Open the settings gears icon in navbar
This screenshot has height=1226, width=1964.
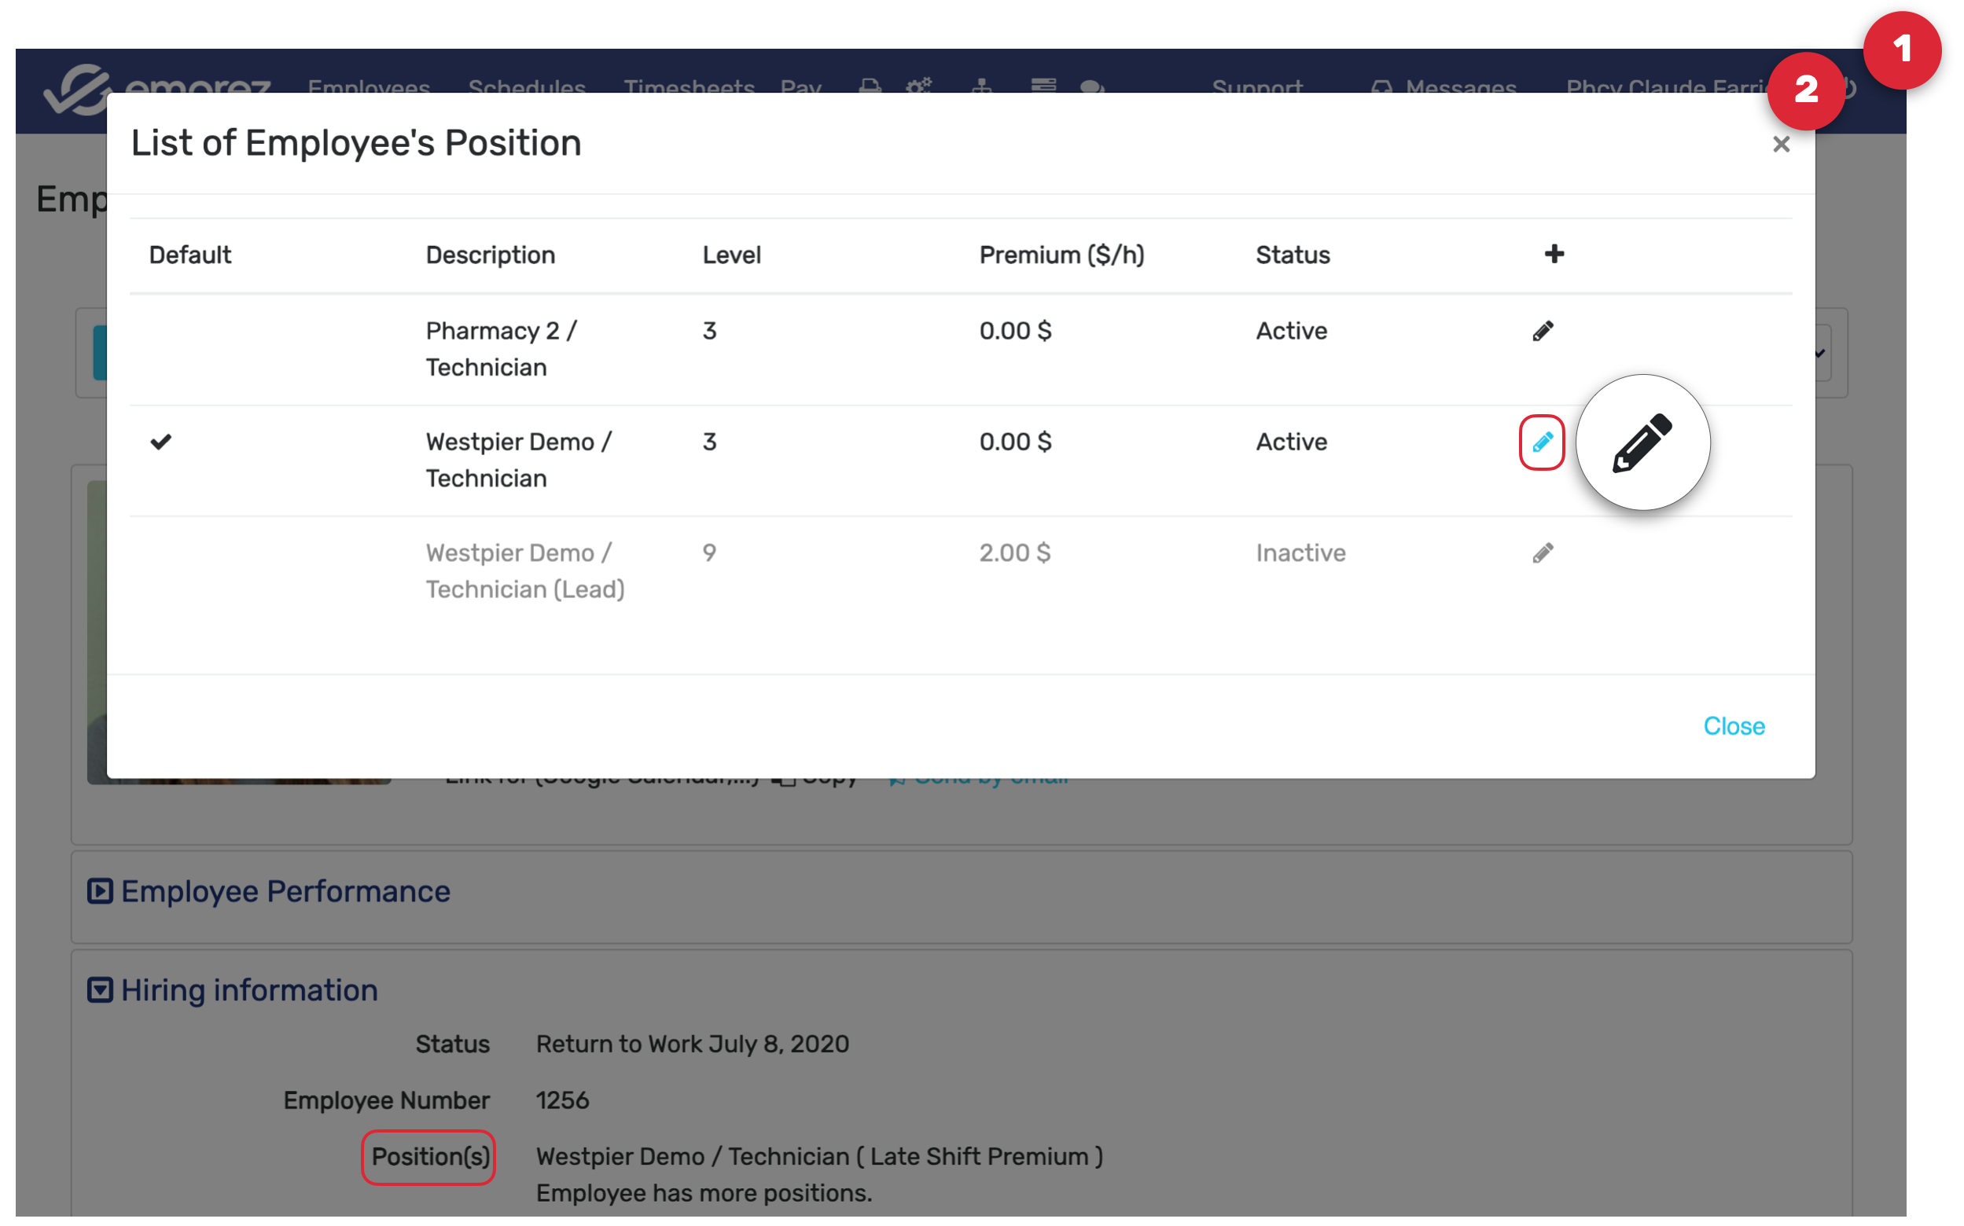(x=918, y=86)
